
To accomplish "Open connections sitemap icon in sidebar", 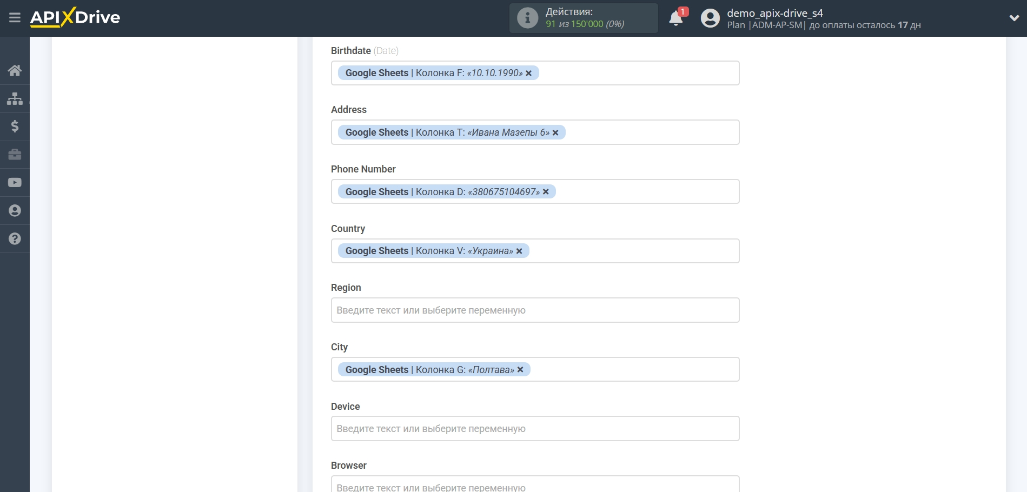I will click(15, 98).
